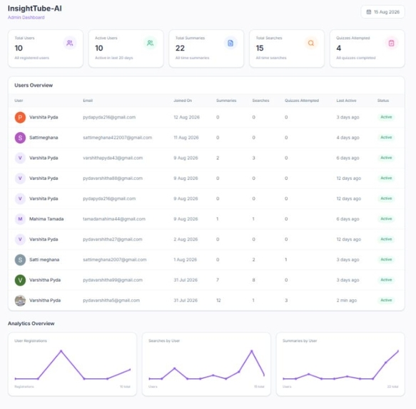The width and height of the screenshot is (416, 409).
Task: Click the Total Summaries value 22
Action: 180,48
